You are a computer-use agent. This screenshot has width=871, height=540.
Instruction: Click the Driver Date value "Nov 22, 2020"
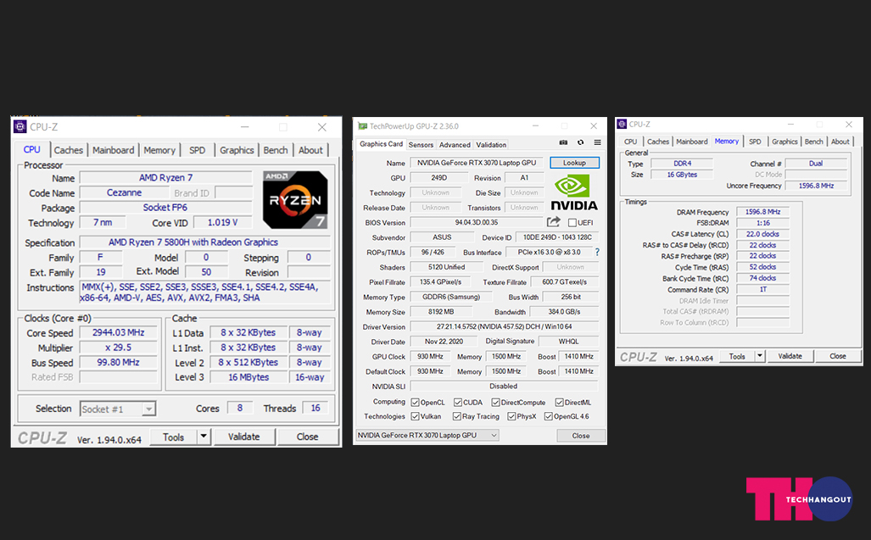tap(444, 342)
